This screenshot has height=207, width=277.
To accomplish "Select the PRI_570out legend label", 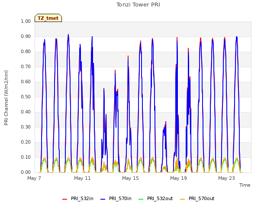I will (x=201, y=198).
